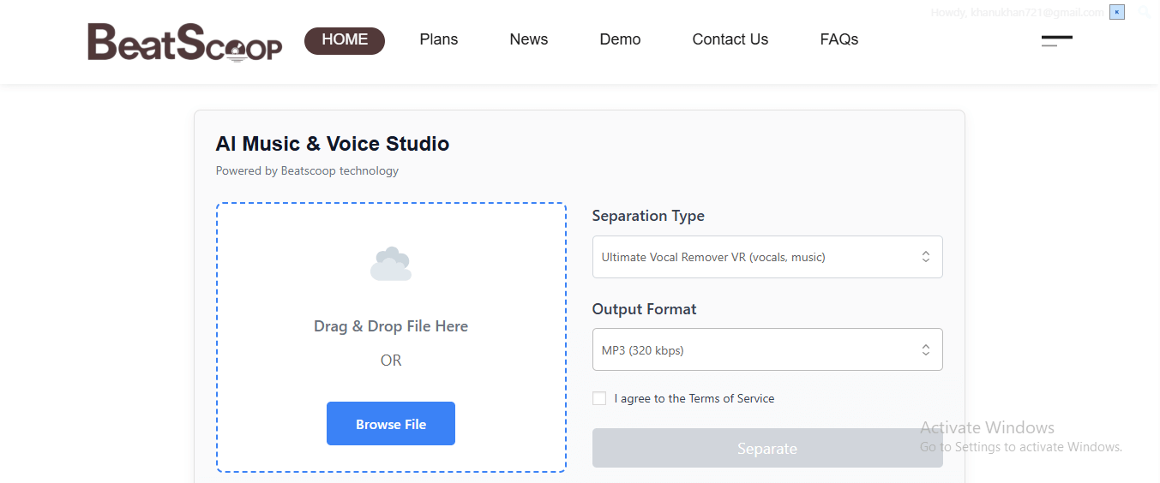Click the MP3 format dropdown arrows
The width and height of the screenshot is (1160, 483).
tap(925, 349)
